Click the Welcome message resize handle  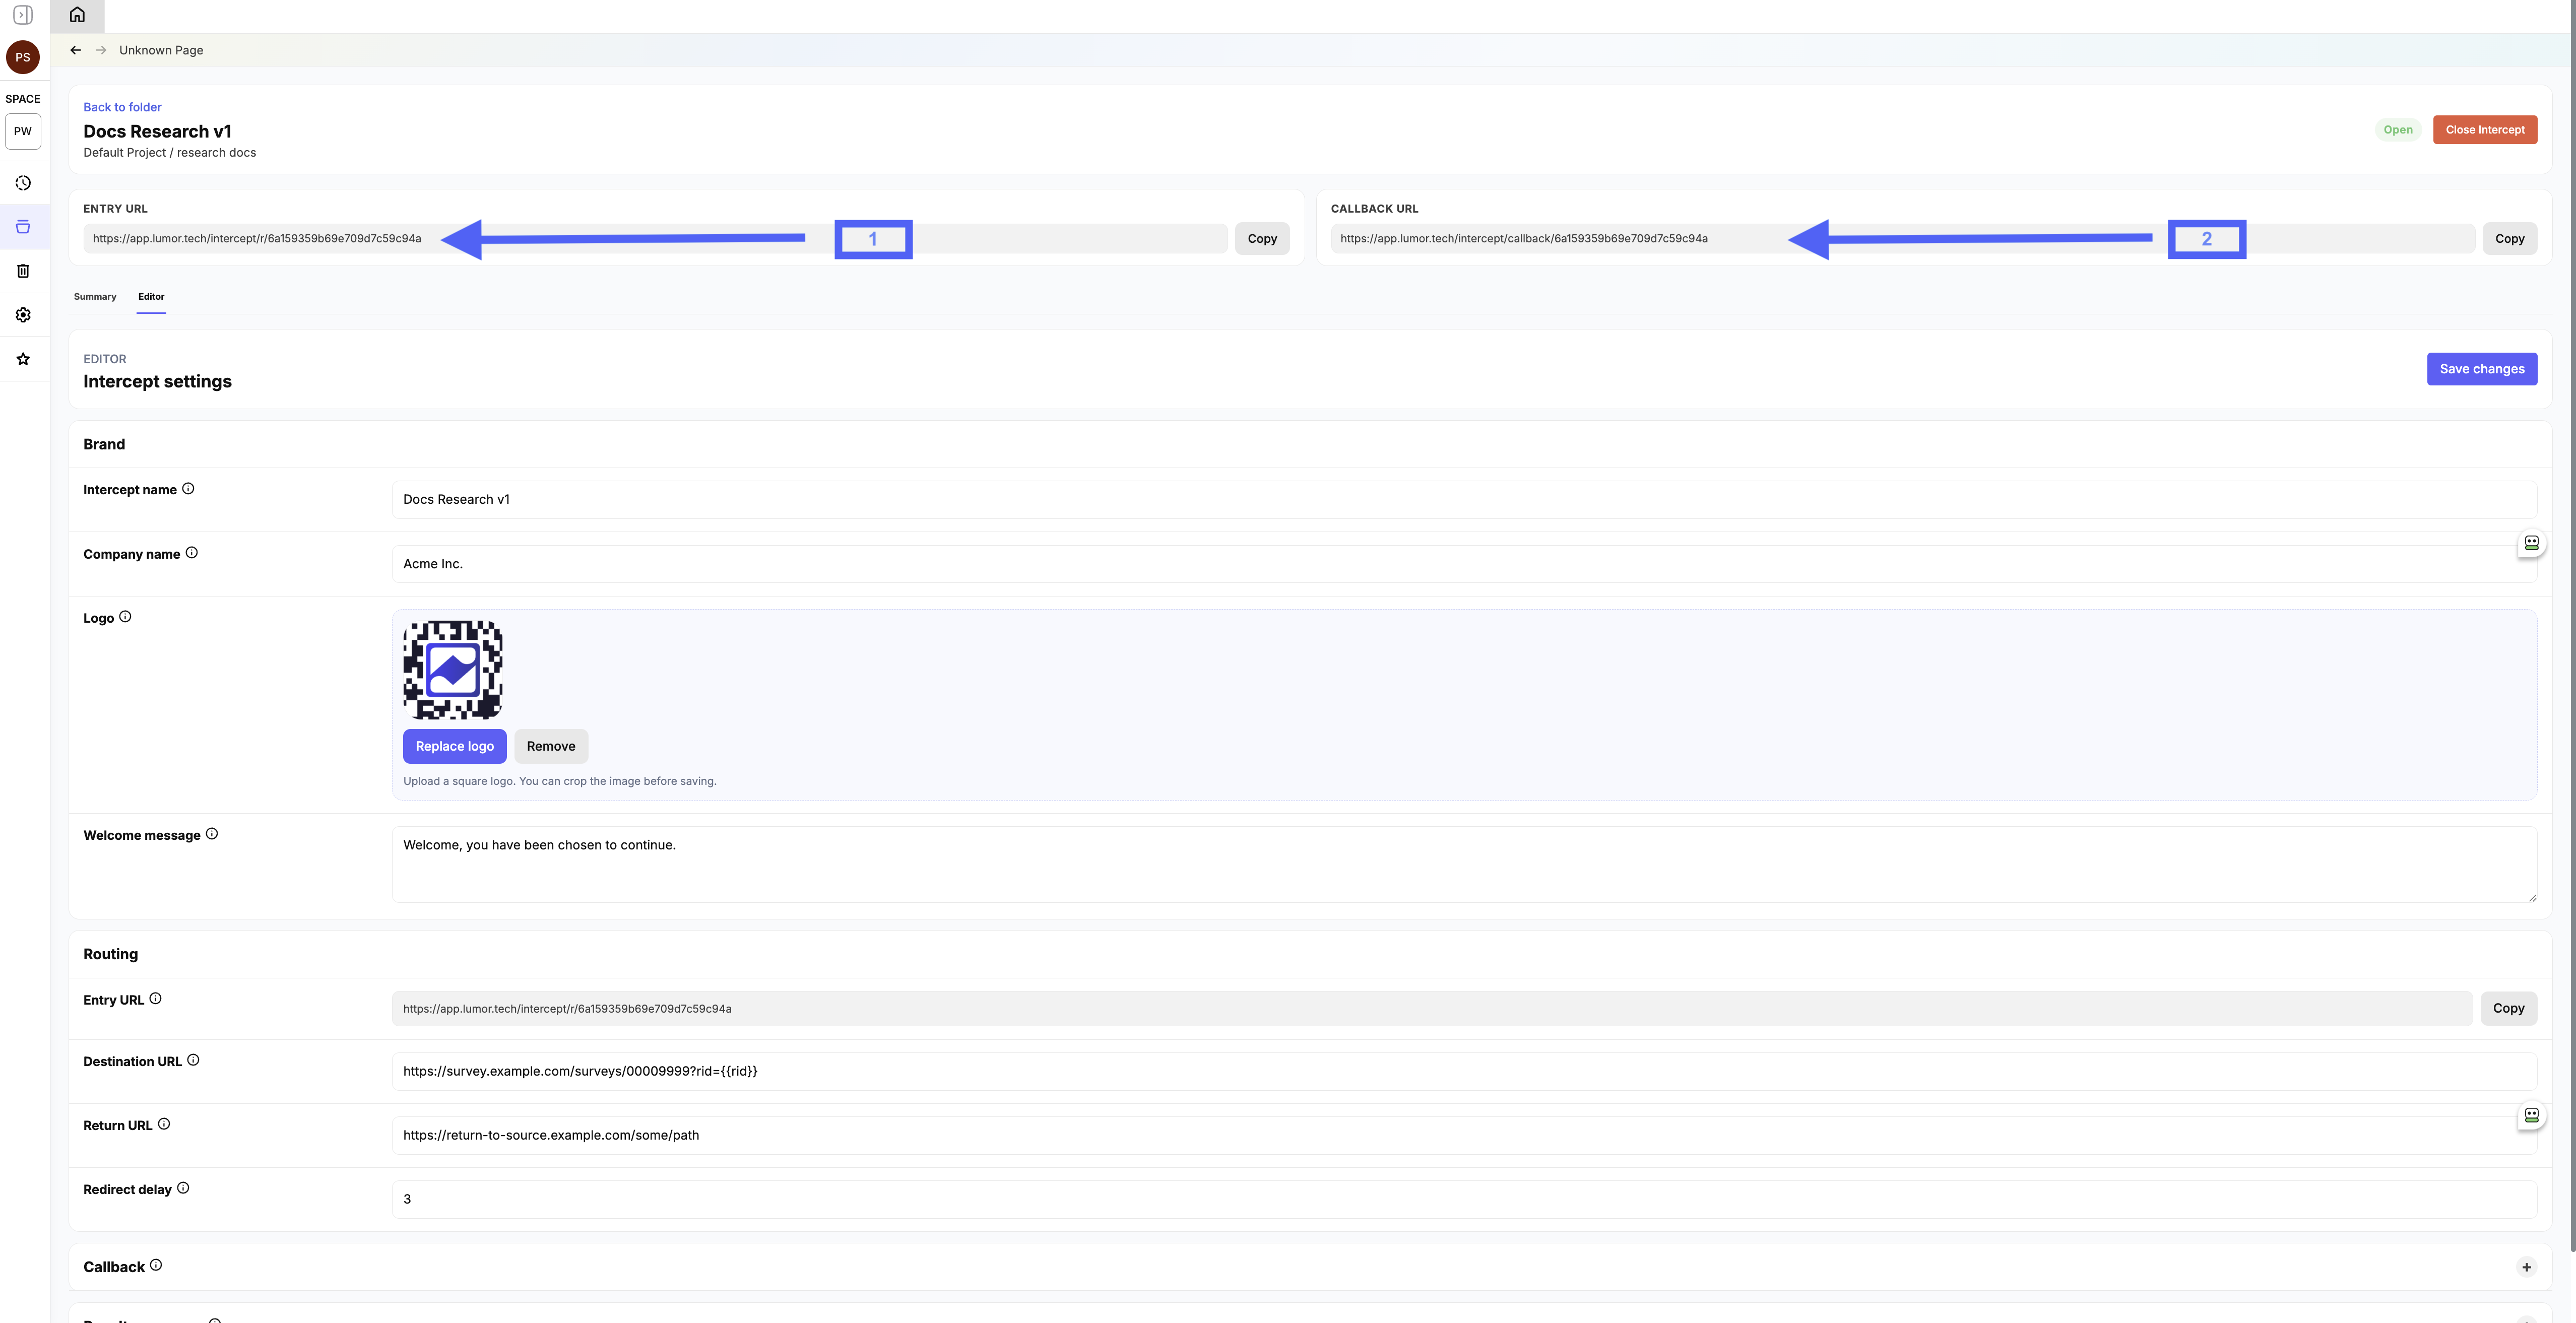coord(2532,897)
